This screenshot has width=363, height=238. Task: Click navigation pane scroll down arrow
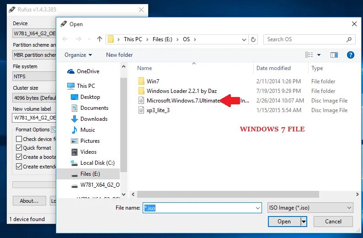[x=123, y=194]
